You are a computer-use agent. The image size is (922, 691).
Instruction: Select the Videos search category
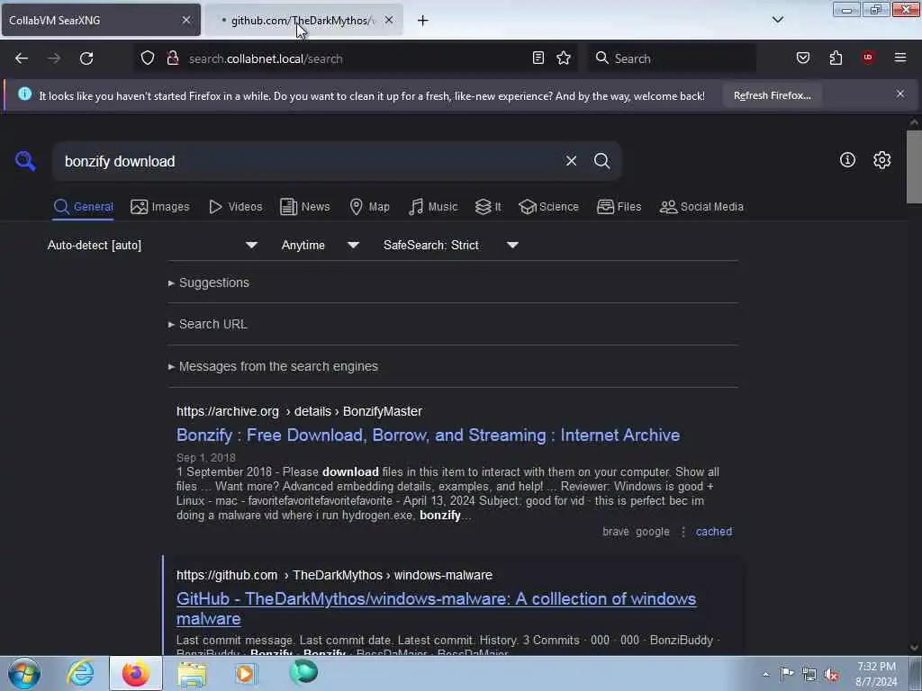click(236, 207)
